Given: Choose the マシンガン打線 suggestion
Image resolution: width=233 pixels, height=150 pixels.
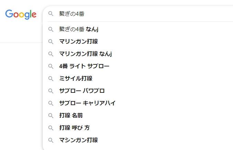Looking at the screenshot, I should click(78, 140).
